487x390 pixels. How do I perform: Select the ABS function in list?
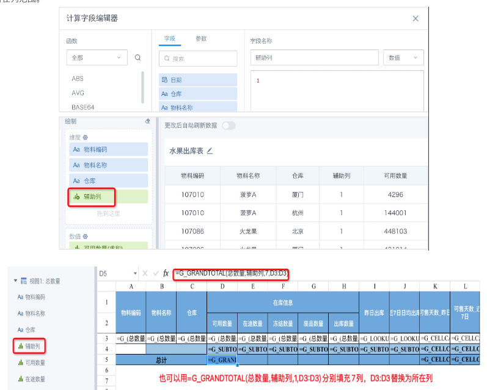[78, 79]
